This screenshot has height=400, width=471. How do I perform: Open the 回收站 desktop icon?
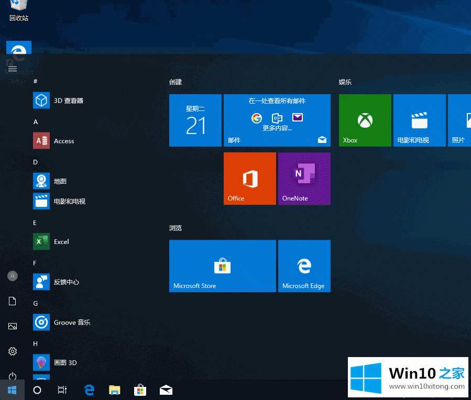click(19, 11)
